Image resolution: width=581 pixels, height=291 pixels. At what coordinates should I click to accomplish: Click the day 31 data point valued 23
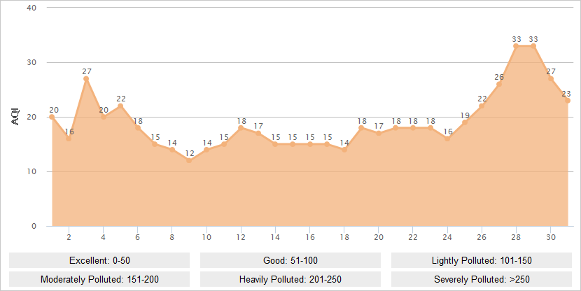point(568,101)
